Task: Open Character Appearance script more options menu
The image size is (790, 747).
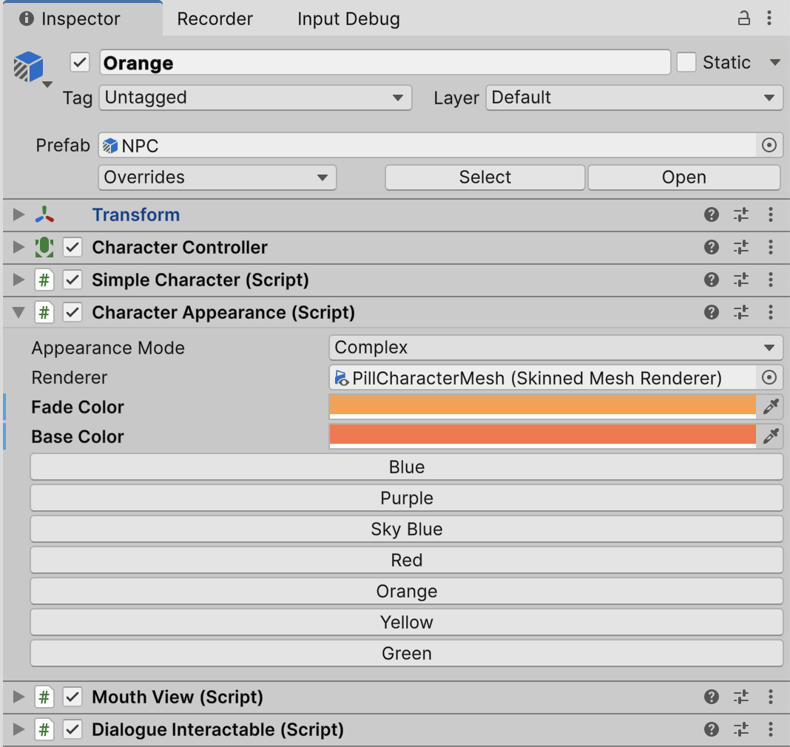Action: coord(771,313)
